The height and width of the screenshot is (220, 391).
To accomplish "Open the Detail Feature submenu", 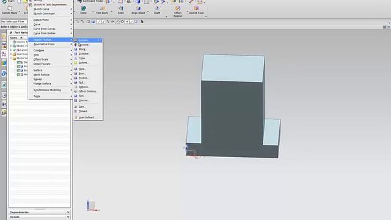I will [x=50, y=64].
